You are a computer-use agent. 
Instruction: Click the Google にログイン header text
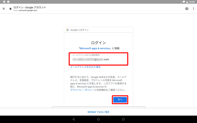79,30
